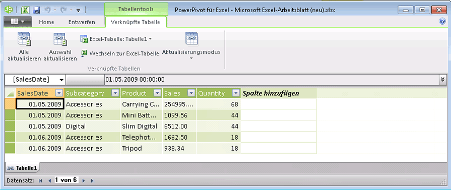Select the Tripod product cell
Image resolution: width=451 pixels, height=190 pixels.
141,148
